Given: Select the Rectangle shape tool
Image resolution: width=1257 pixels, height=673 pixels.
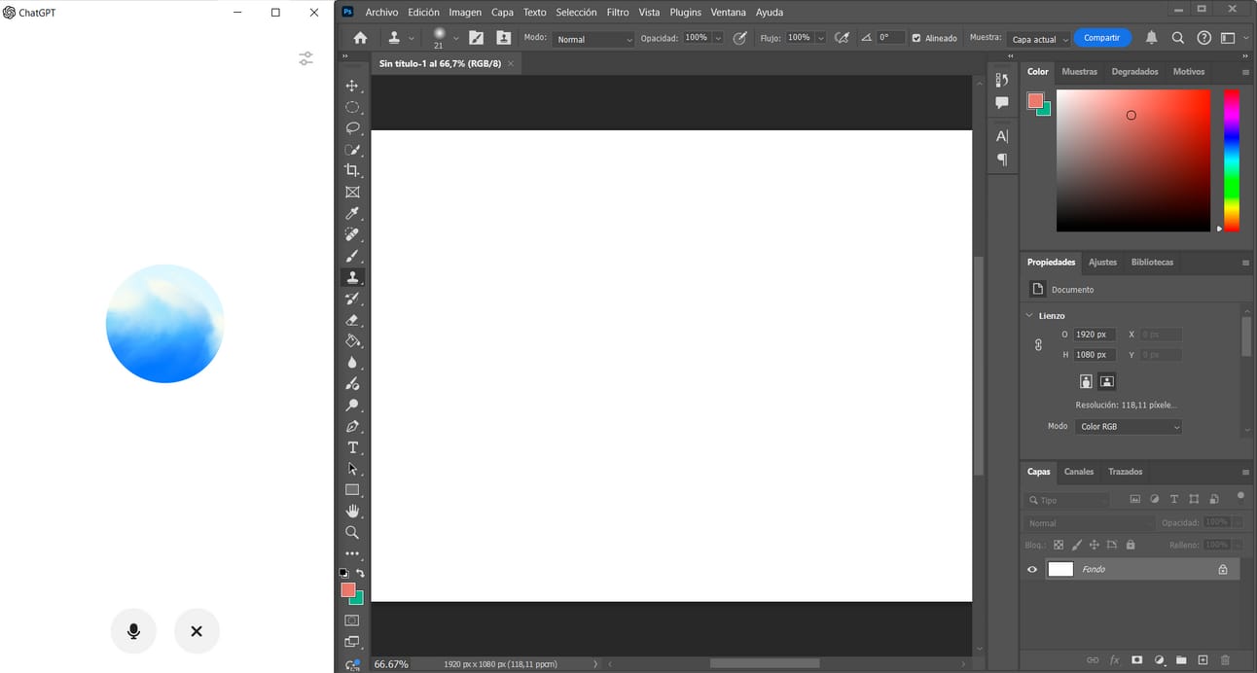Looking at the screenshot, I should pyautogui.click(x=352, y=490).
